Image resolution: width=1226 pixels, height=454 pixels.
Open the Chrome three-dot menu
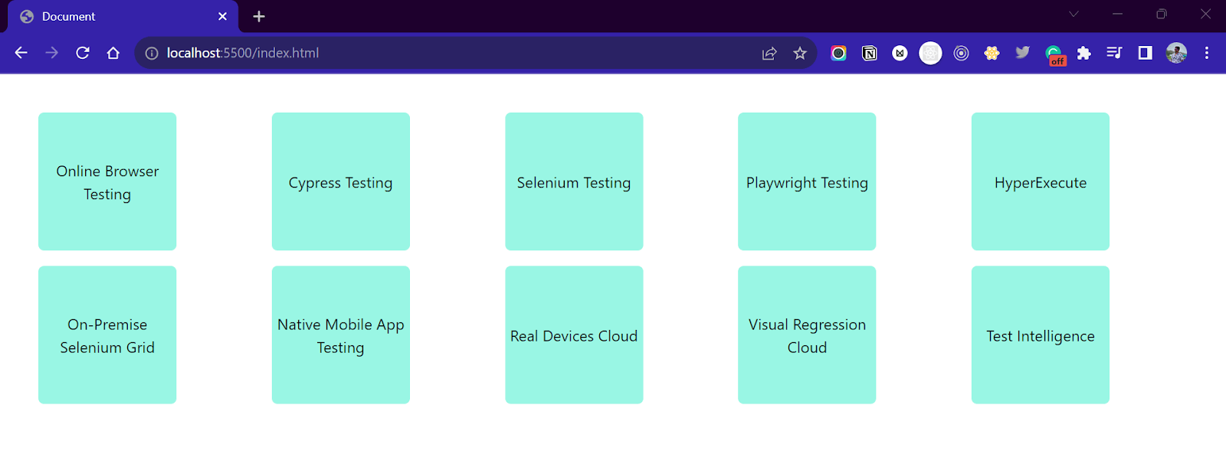[x=1207, y=53]
